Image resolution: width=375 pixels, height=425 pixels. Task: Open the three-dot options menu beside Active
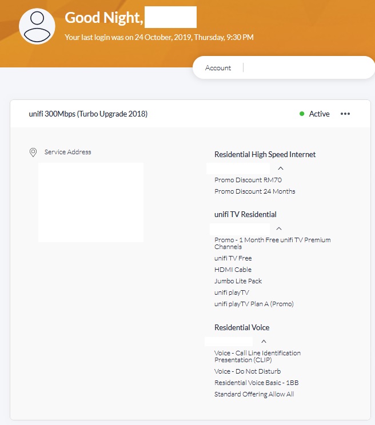click(345, 114)
